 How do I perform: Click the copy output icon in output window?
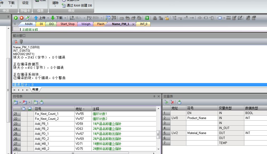pyautogui.click(x=21, y=42)
